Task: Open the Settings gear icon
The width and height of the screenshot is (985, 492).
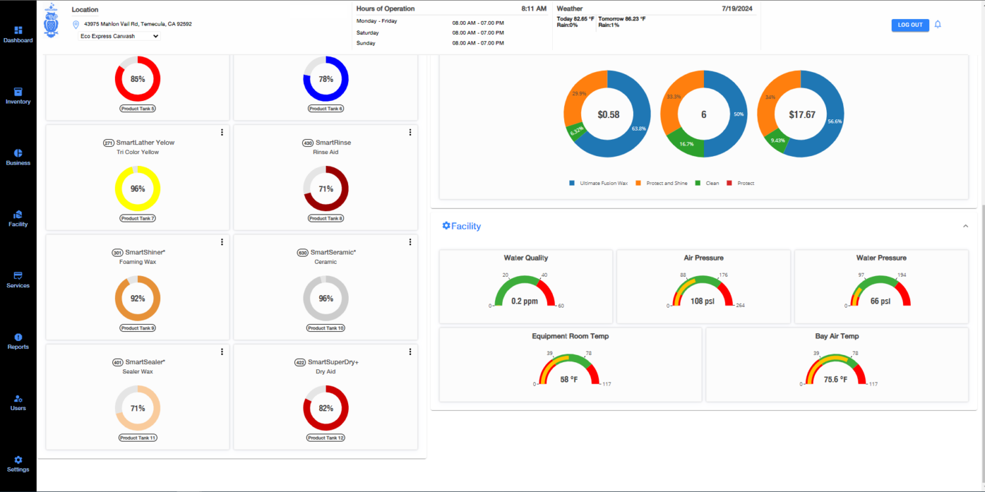Action: coord(18,460)
